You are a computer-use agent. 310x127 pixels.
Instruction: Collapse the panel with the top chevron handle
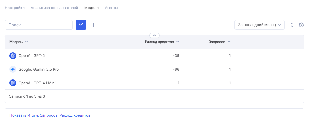154,35
